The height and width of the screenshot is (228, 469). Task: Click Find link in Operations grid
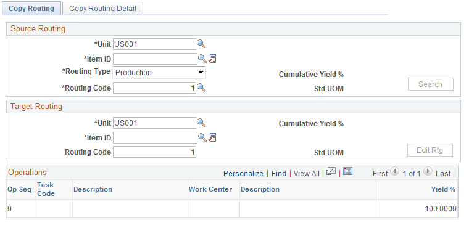click(279, 174)
